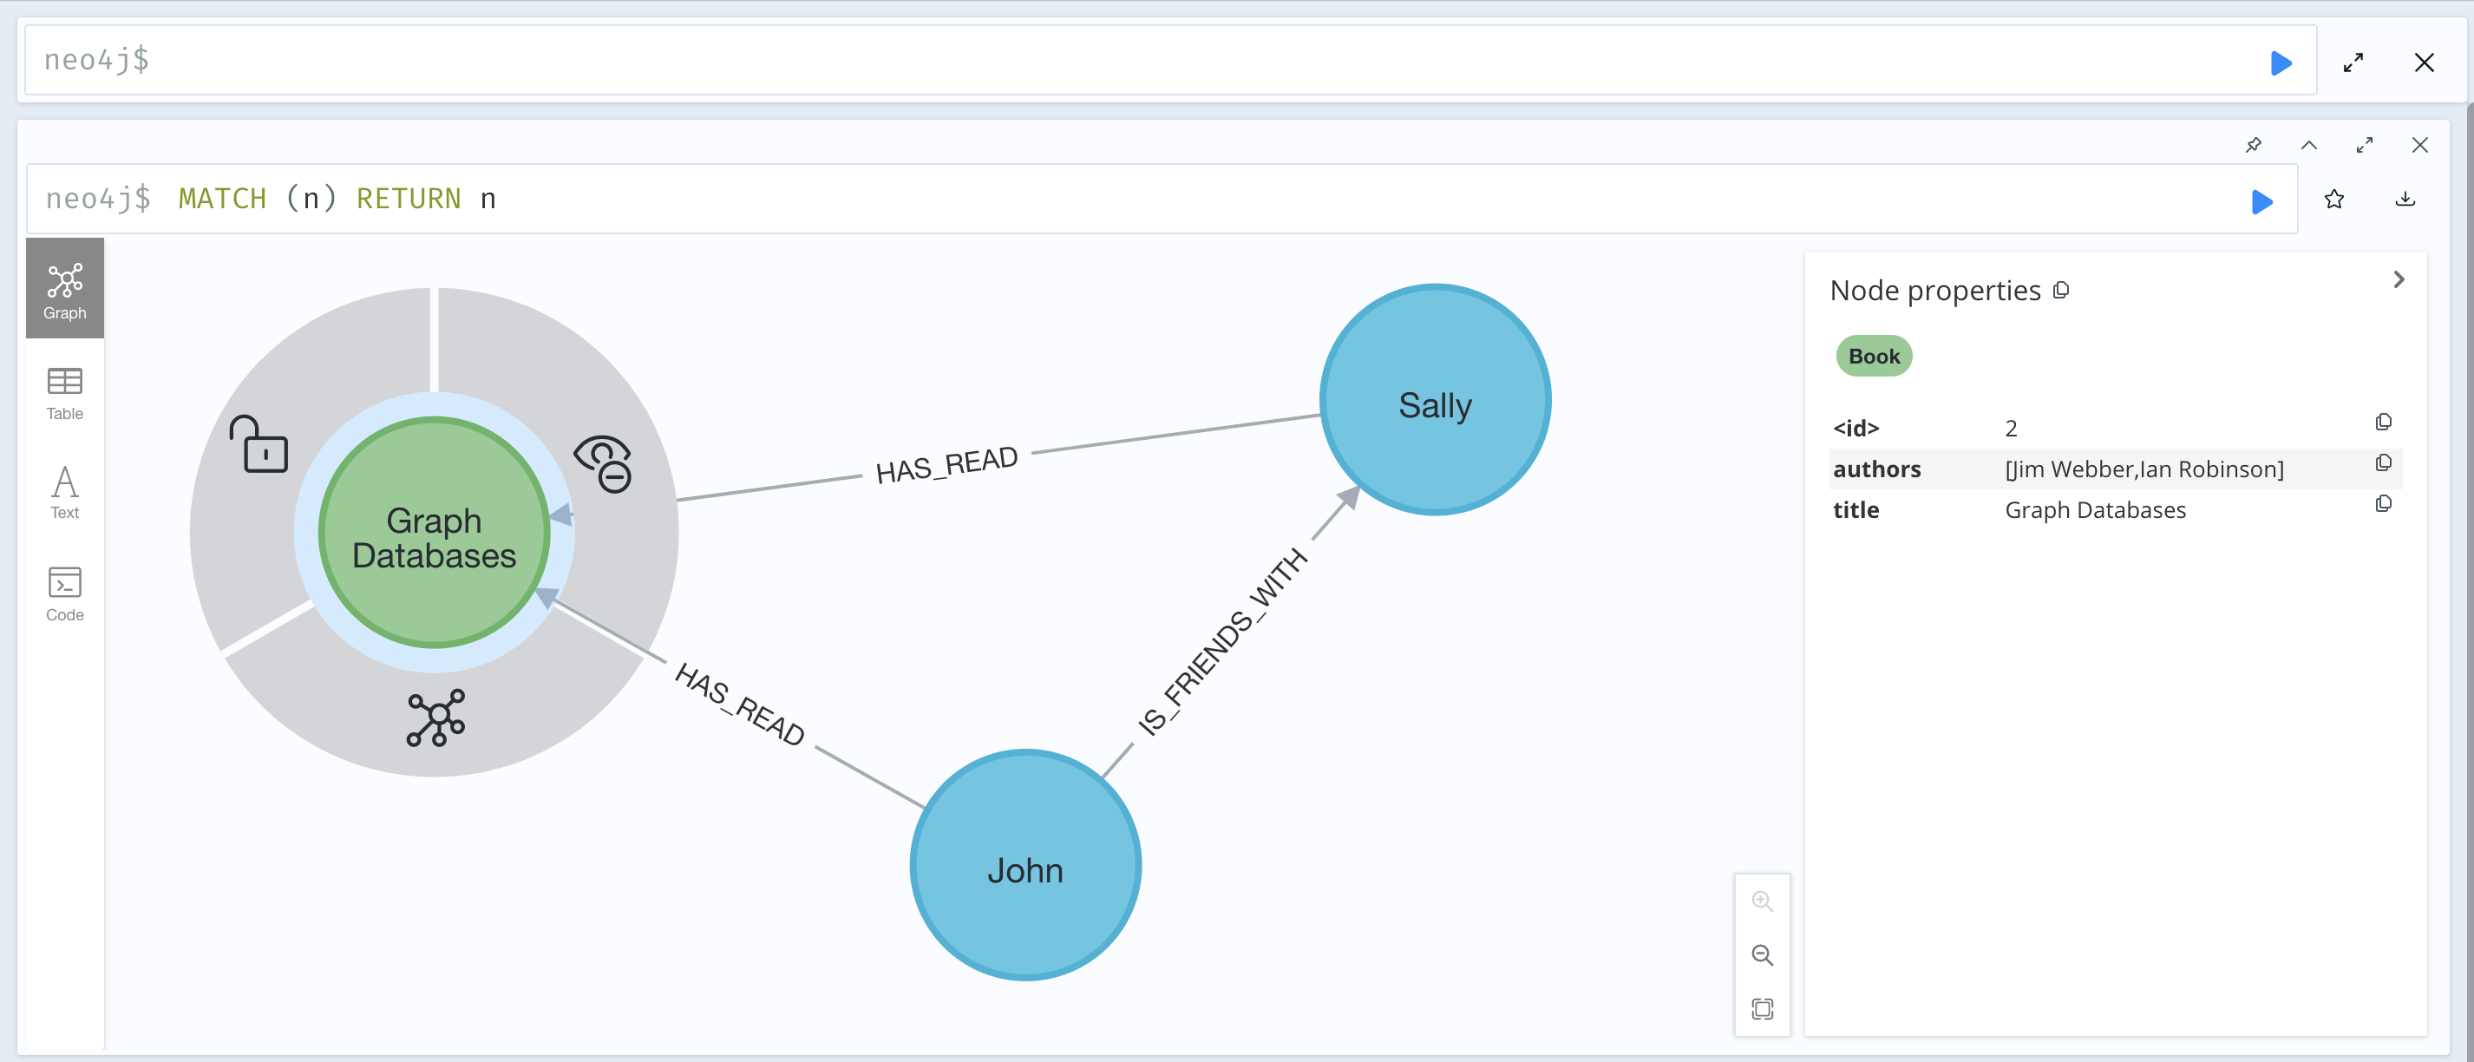Collapse the result frame with the up chevron
The height and width of the screenshot is (1062, 2474).
[2309, 145]
